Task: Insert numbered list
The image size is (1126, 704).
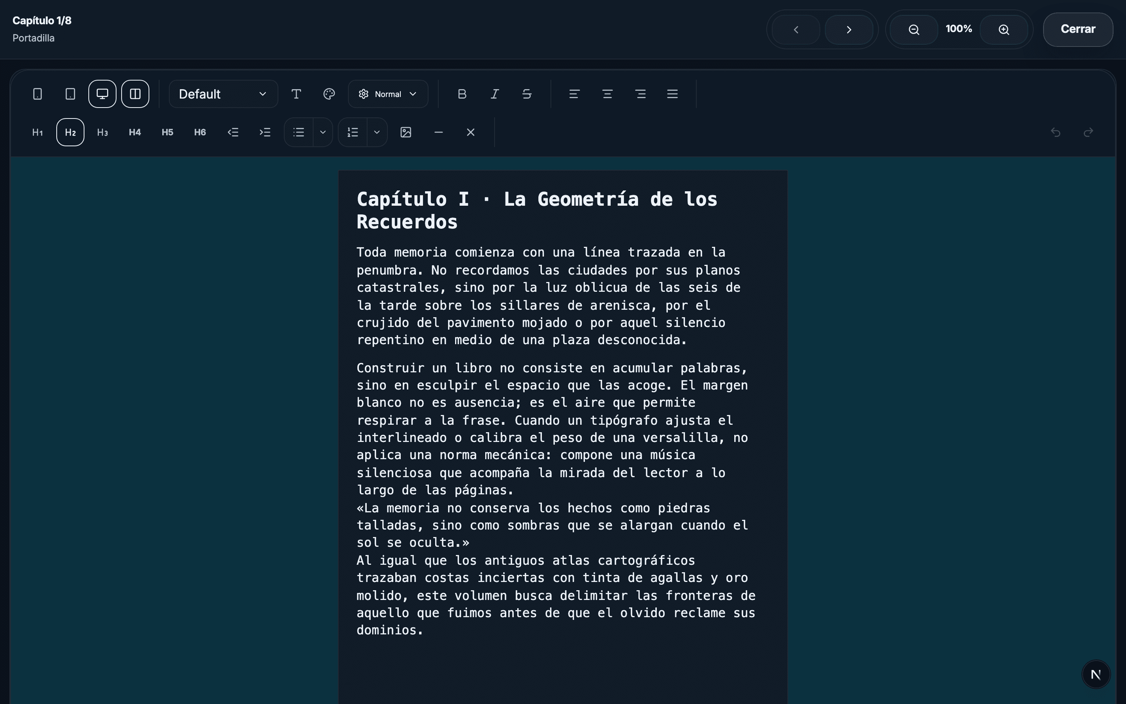Action: coord(353,132)
